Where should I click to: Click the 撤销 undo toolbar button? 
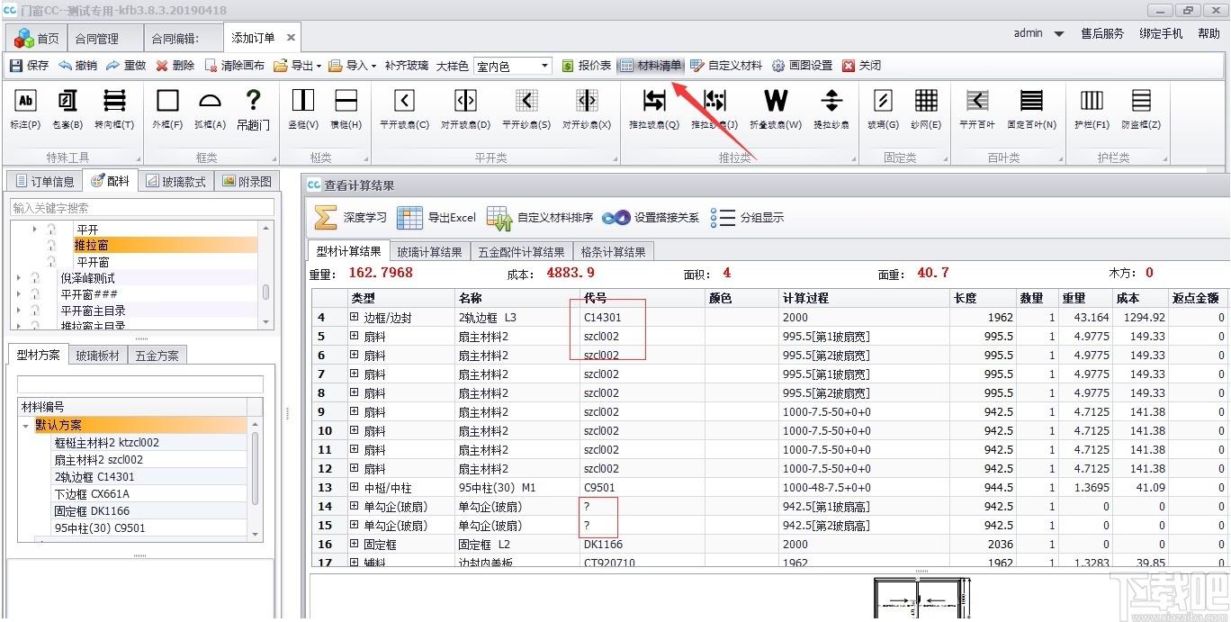click(x=77, y=66)
